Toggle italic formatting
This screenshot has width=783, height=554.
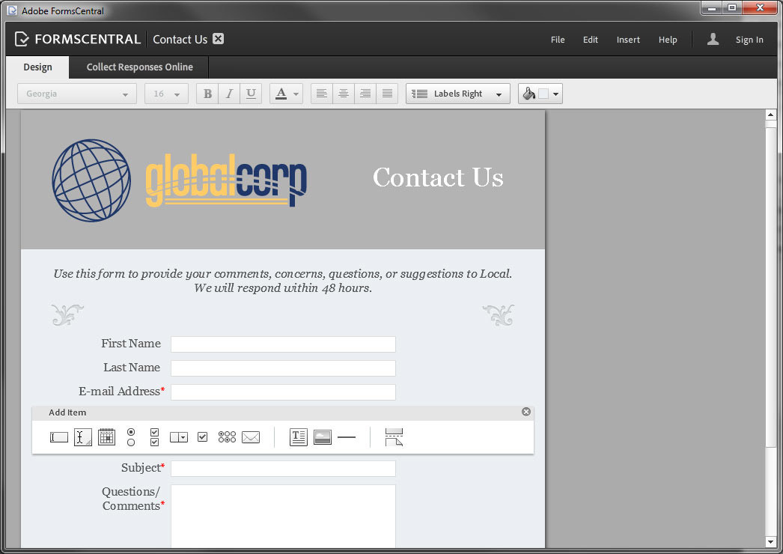tap(229, 94)
